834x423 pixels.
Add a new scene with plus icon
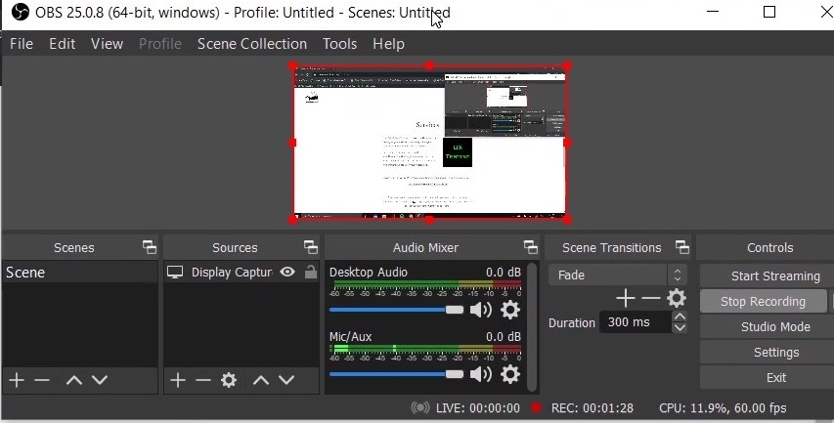coord(16,380)
